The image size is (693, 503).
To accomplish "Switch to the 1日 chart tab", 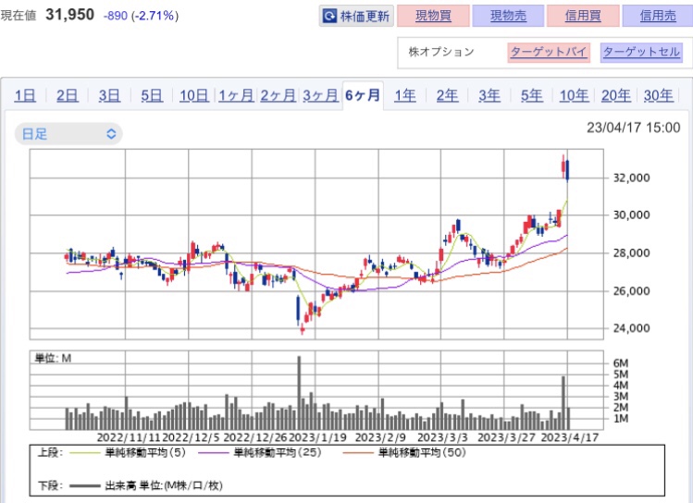I will [25, 95].
